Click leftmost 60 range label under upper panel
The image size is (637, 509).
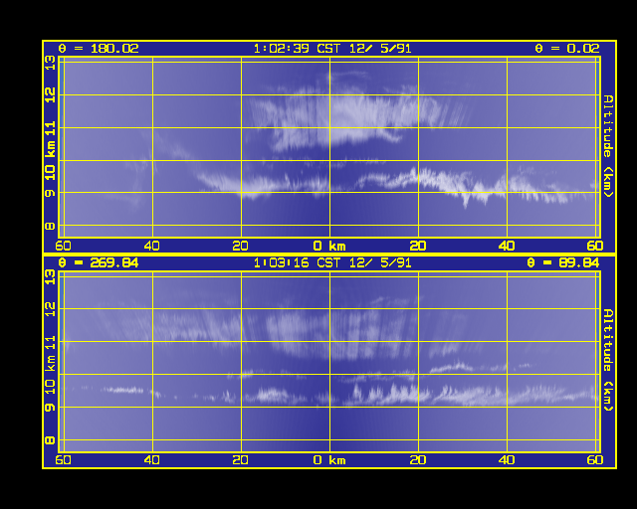63,246
